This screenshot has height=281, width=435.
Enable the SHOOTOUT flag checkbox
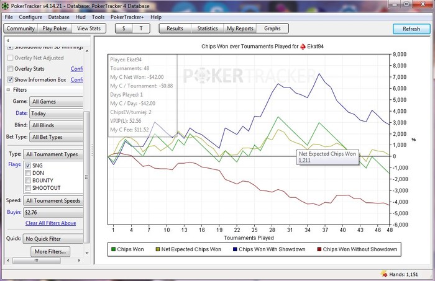click(28, 188)
